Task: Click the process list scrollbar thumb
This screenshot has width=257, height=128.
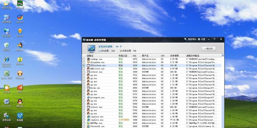Action: (223, 112)
